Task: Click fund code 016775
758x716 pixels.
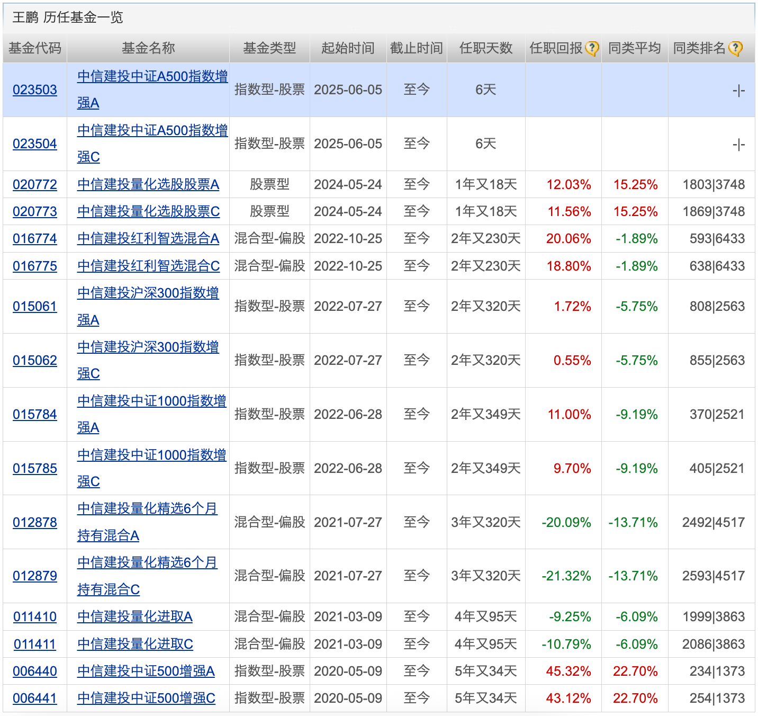Action: point(35,266)
